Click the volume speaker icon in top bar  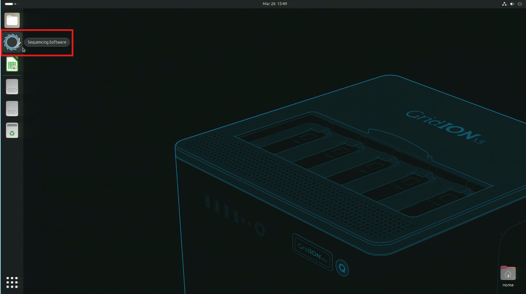click(x=512, y=4)
